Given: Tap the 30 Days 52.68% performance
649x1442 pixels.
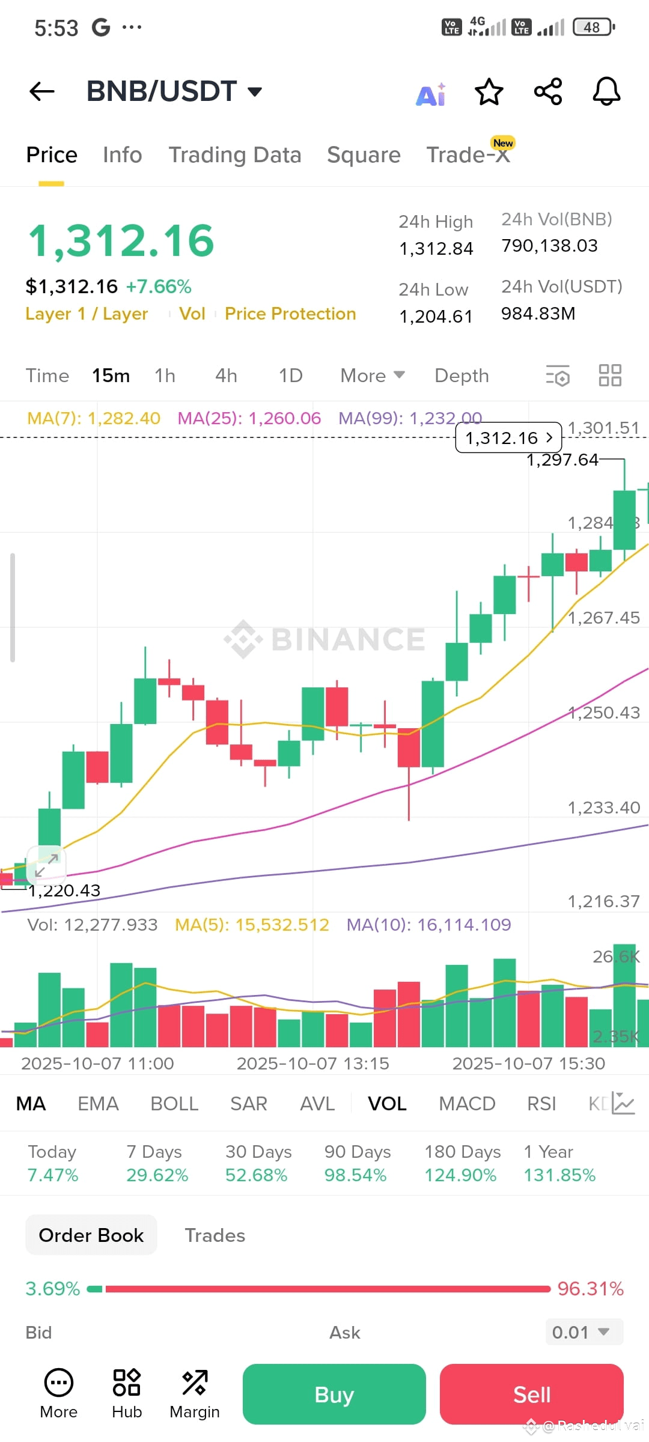Looking at the screenshot, I should tap(258, 1163).
